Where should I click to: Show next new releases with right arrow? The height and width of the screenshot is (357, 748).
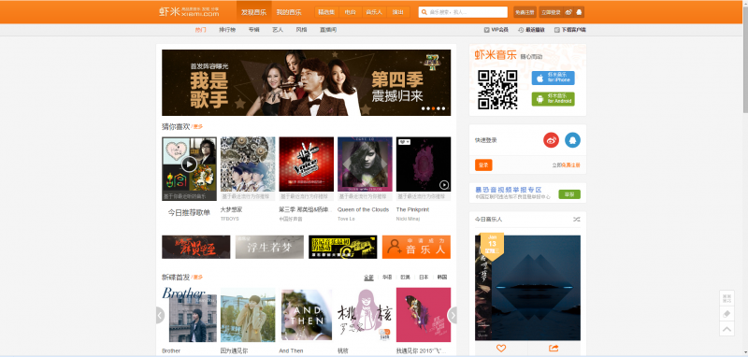pos(453,315)
